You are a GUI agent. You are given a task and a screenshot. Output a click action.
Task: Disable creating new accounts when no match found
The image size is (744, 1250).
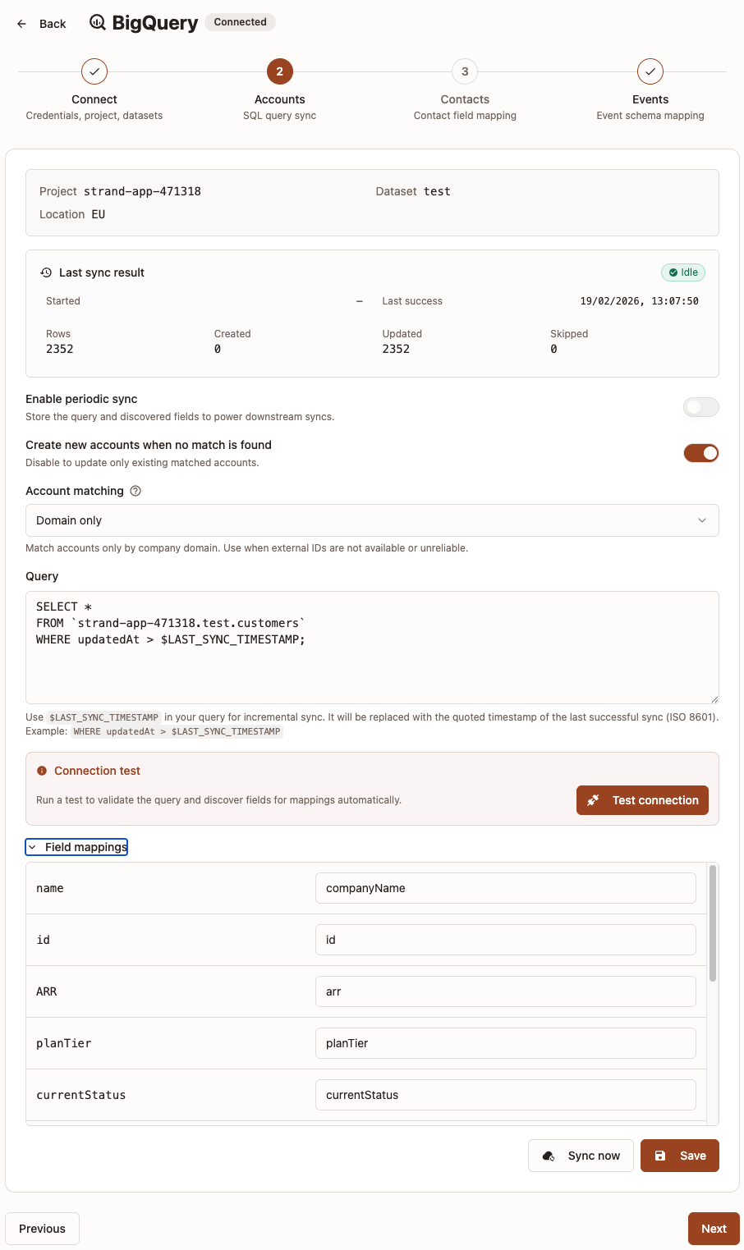click(700, 452)
